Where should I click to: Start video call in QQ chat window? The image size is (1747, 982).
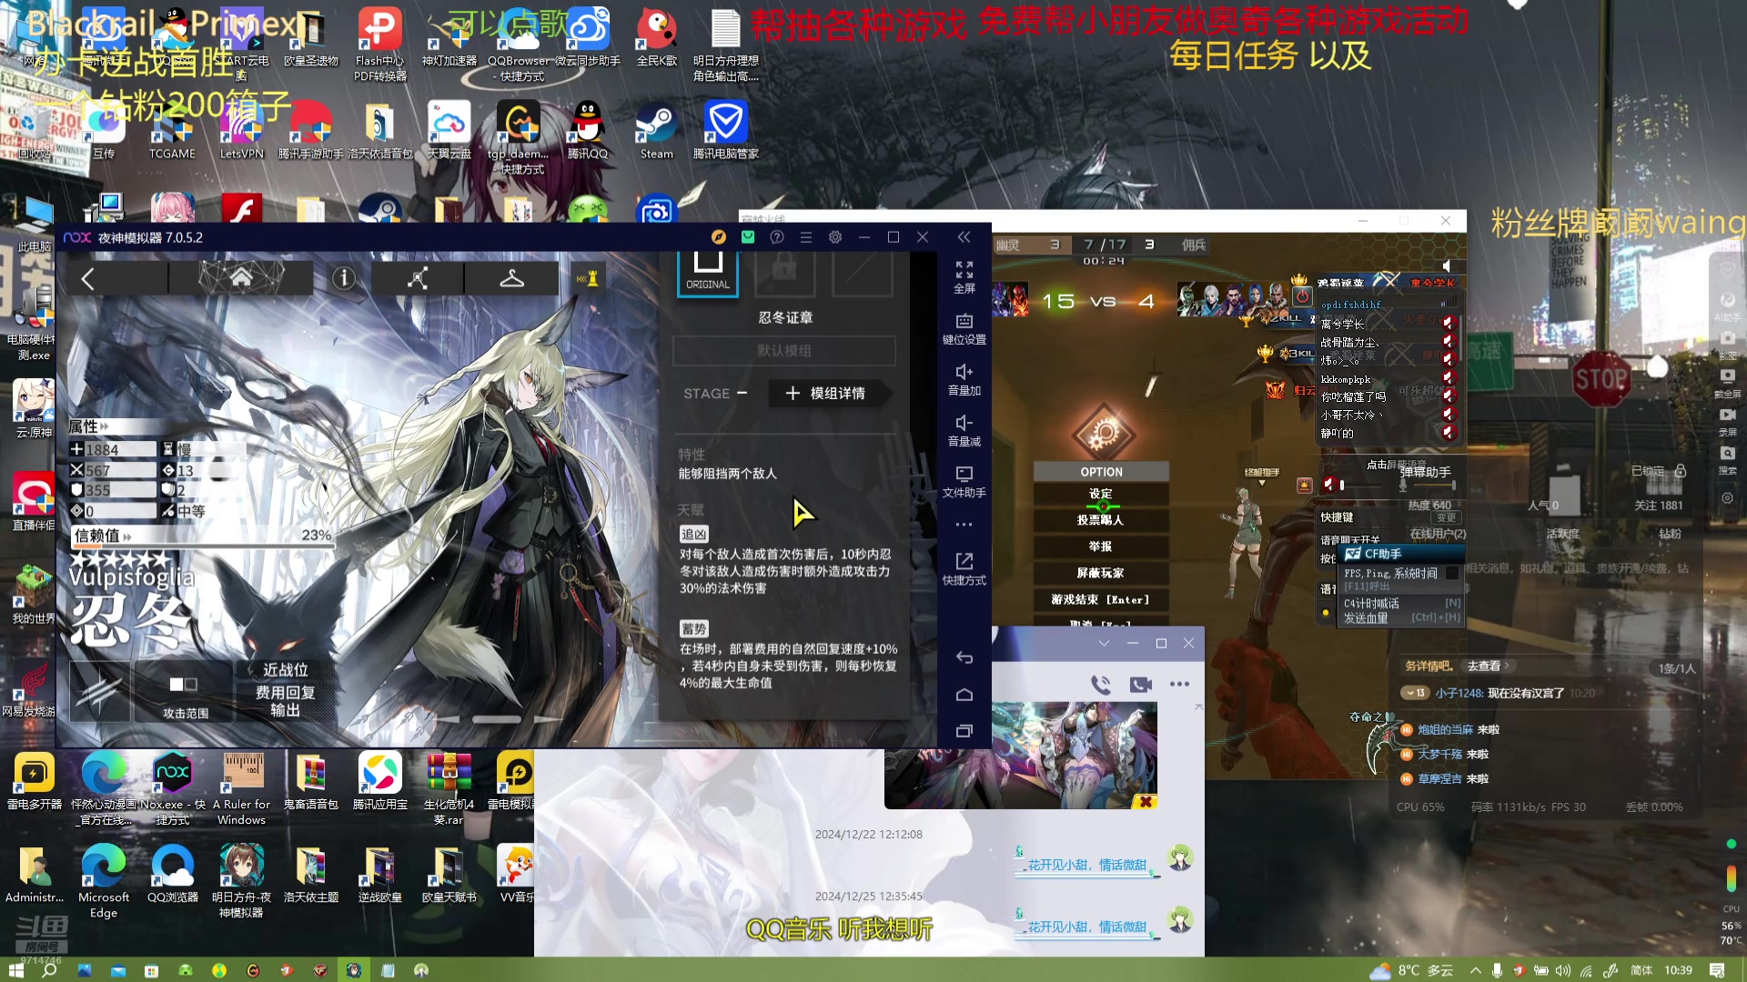click(x=1141, y=684)
